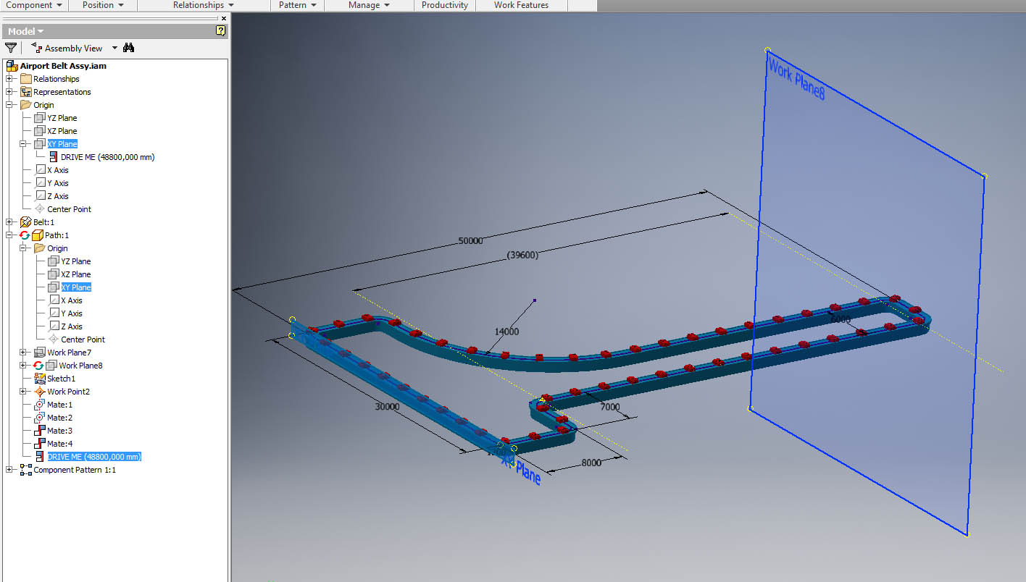Open Find with the binoculars icon

tap(129, 48)
